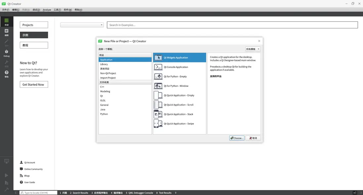Select the Library category
Viewport: 363px width, 195px height.
click(x=125, y=64)
